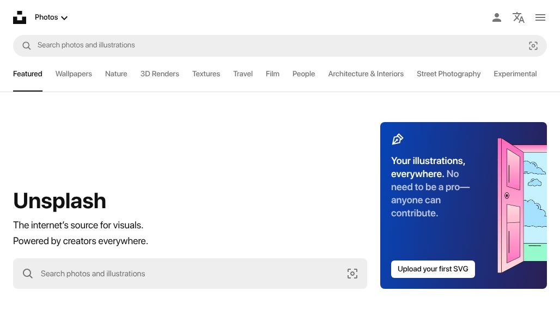Go to the Textures category

[x=206, y=74]
